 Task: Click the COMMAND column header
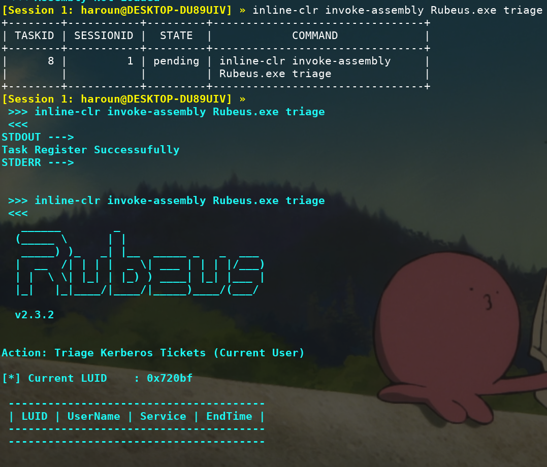pos(315,36)
